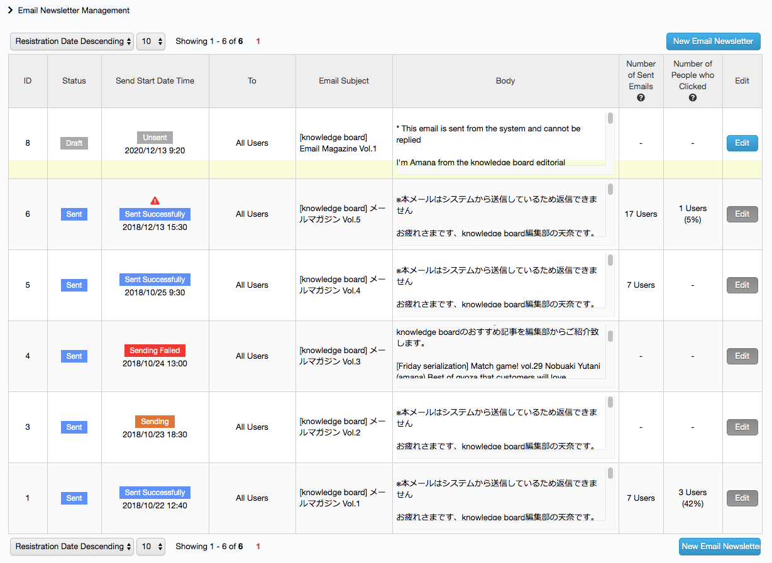Open bottom Registration Date Descending sort dropdown
772x563 pixels.
point(72,547)
